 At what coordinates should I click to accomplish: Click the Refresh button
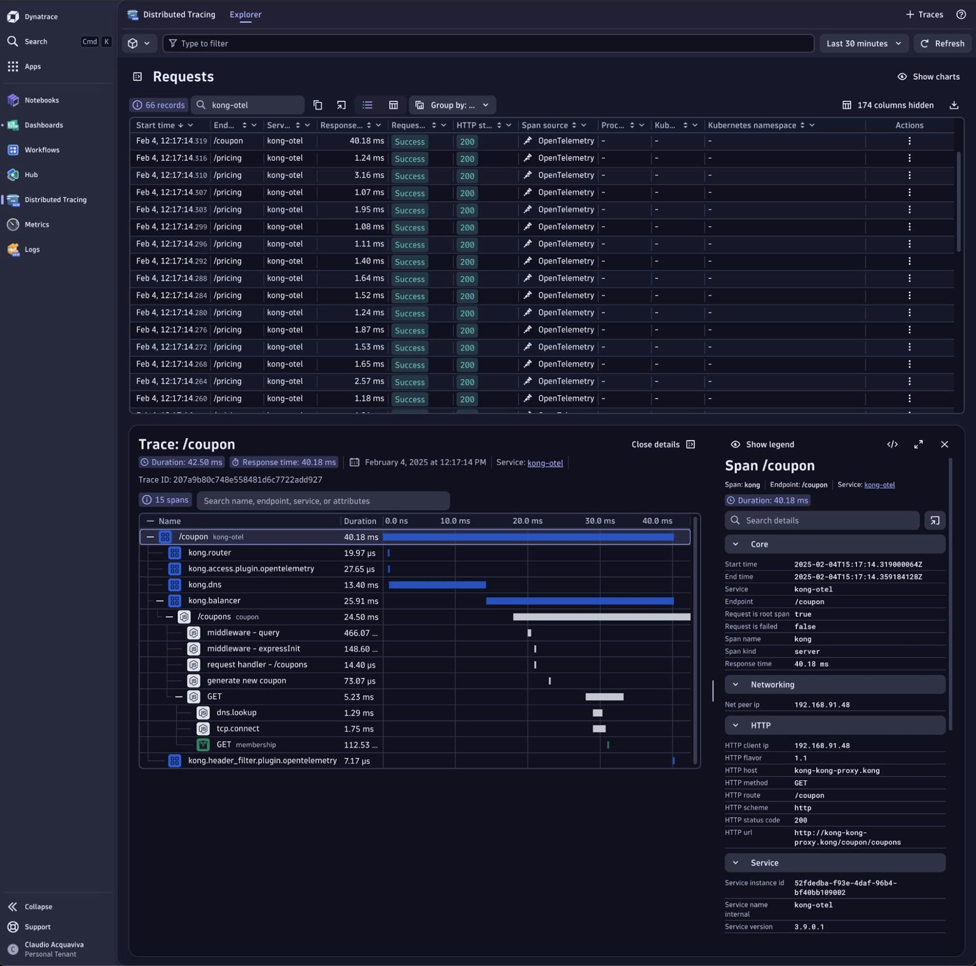pos(942,43)
